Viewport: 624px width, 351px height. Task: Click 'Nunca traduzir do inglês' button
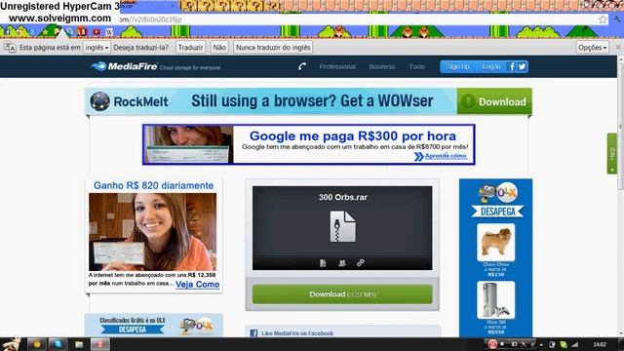click(273, 48)
